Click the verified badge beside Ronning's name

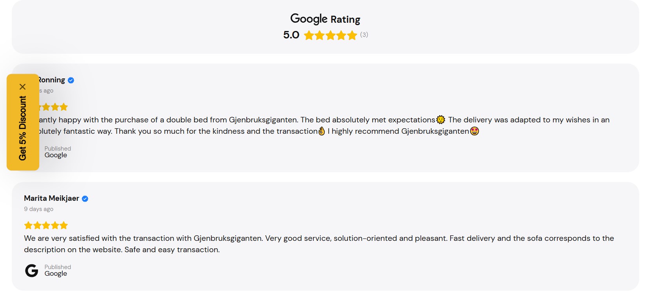click(71, 80)
